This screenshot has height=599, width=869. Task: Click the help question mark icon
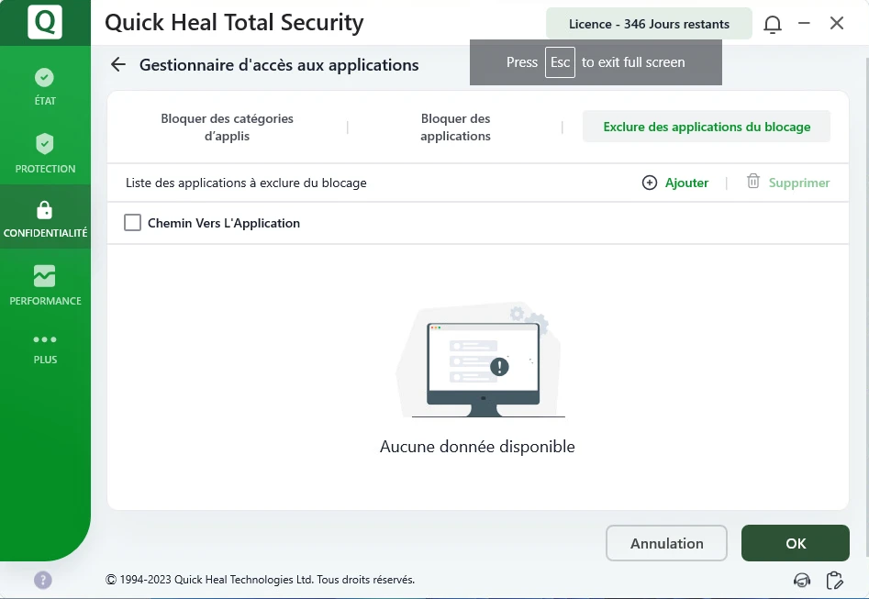click(43, 580)
